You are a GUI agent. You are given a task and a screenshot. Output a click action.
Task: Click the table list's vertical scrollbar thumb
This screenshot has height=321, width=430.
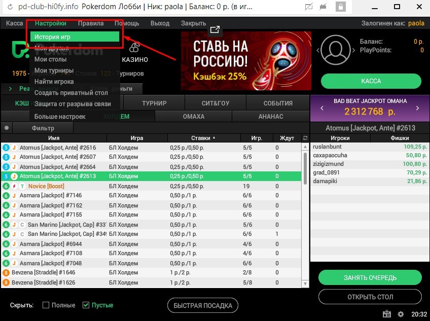(x=305, y=168)
